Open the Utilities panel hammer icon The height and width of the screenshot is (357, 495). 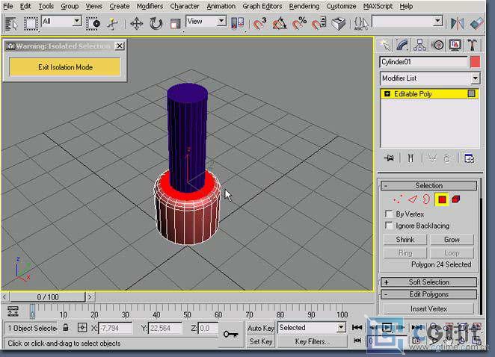tap(473, 46)
